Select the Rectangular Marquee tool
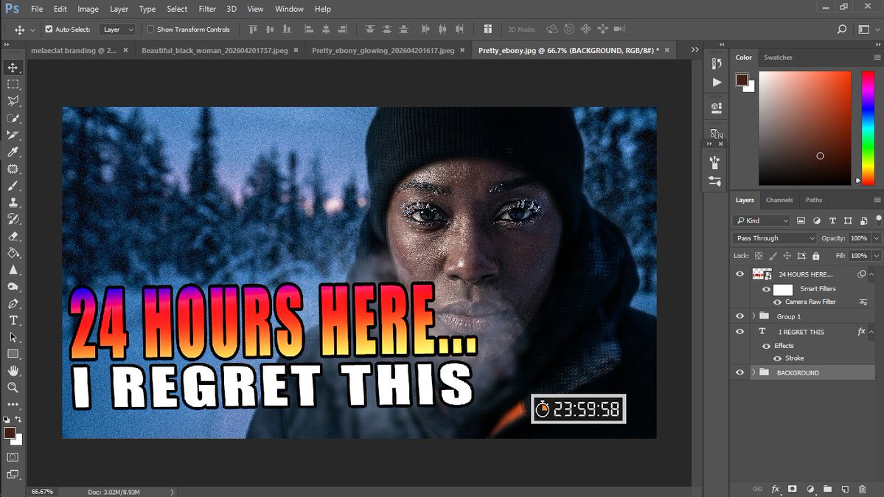884x497 pixels. pyautogui.click(x=13, y=85)
